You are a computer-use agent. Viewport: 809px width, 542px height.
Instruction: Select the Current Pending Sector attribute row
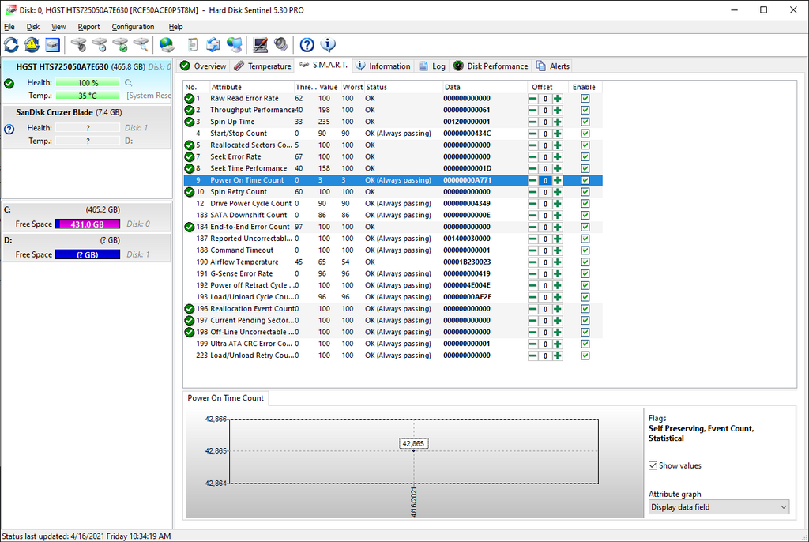393,321
